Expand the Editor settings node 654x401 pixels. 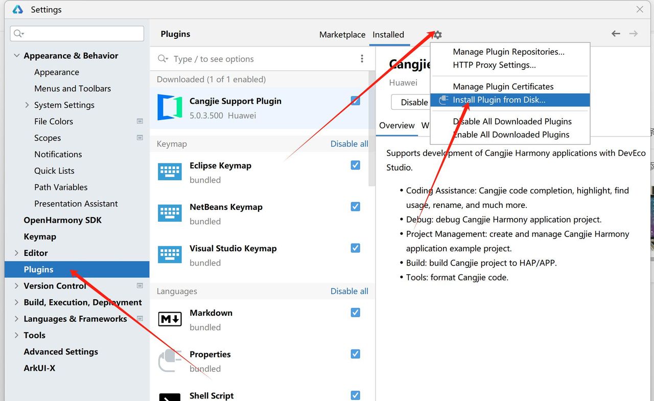pyautogui.click(x=17, y=253)
